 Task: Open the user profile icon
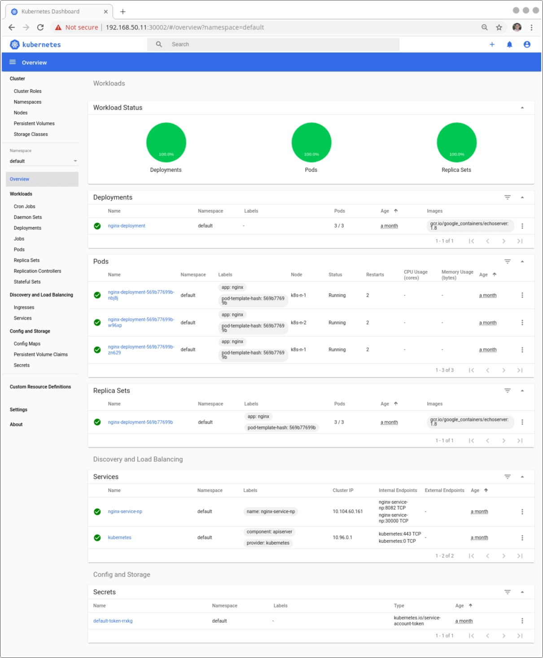click(527, 44)
